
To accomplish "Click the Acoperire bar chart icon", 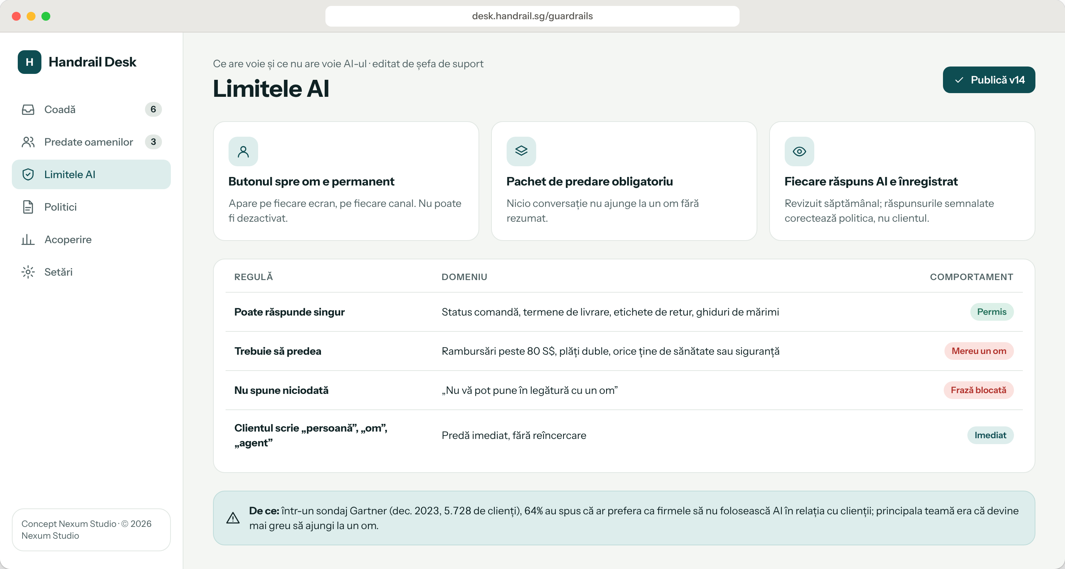I will (28, 239).
